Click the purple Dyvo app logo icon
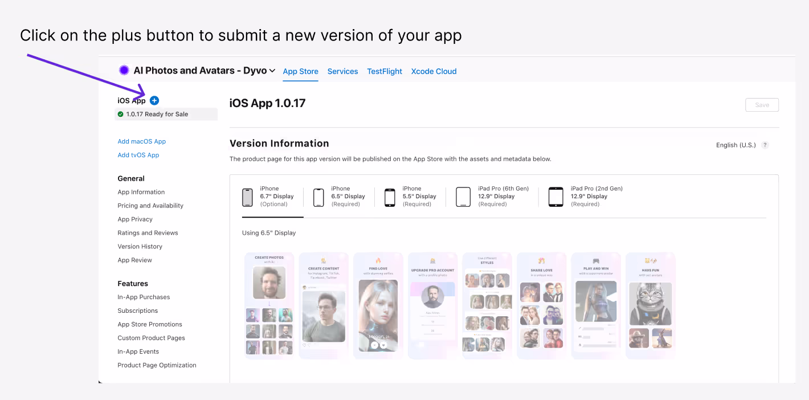809x400 pixels. point(124,70)
